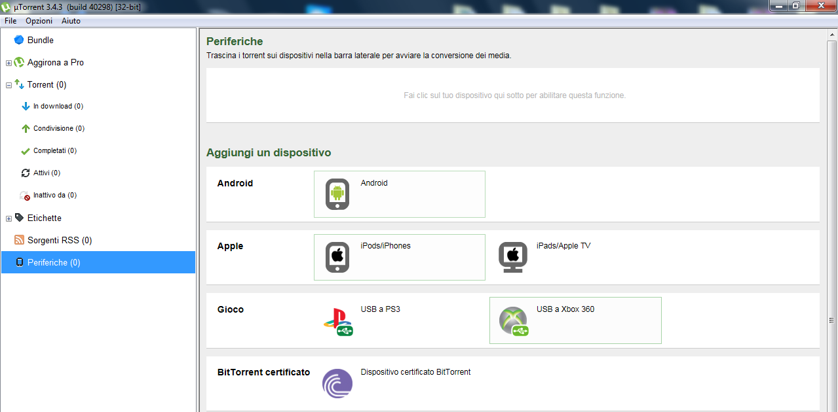Screen dimensions: 838x412
Task: Click the µTorrent logo in the title bar
Action: (x=6, y=7)
